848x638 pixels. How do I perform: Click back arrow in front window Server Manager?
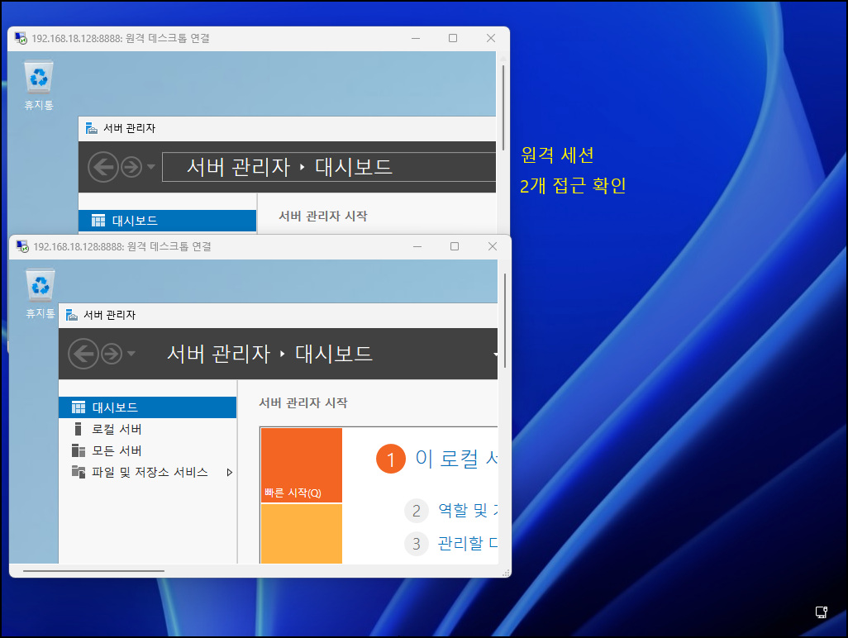click(83, 355)
